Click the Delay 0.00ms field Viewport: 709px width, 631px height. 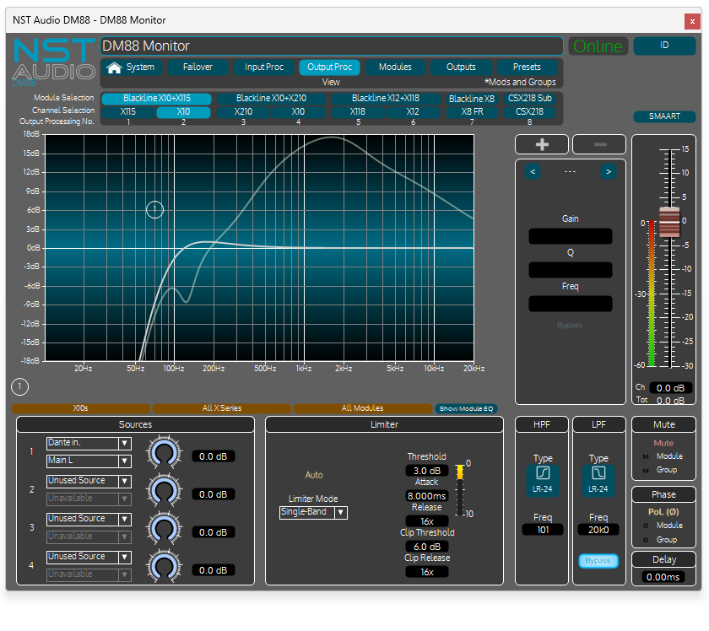click(x=663, y=577)
